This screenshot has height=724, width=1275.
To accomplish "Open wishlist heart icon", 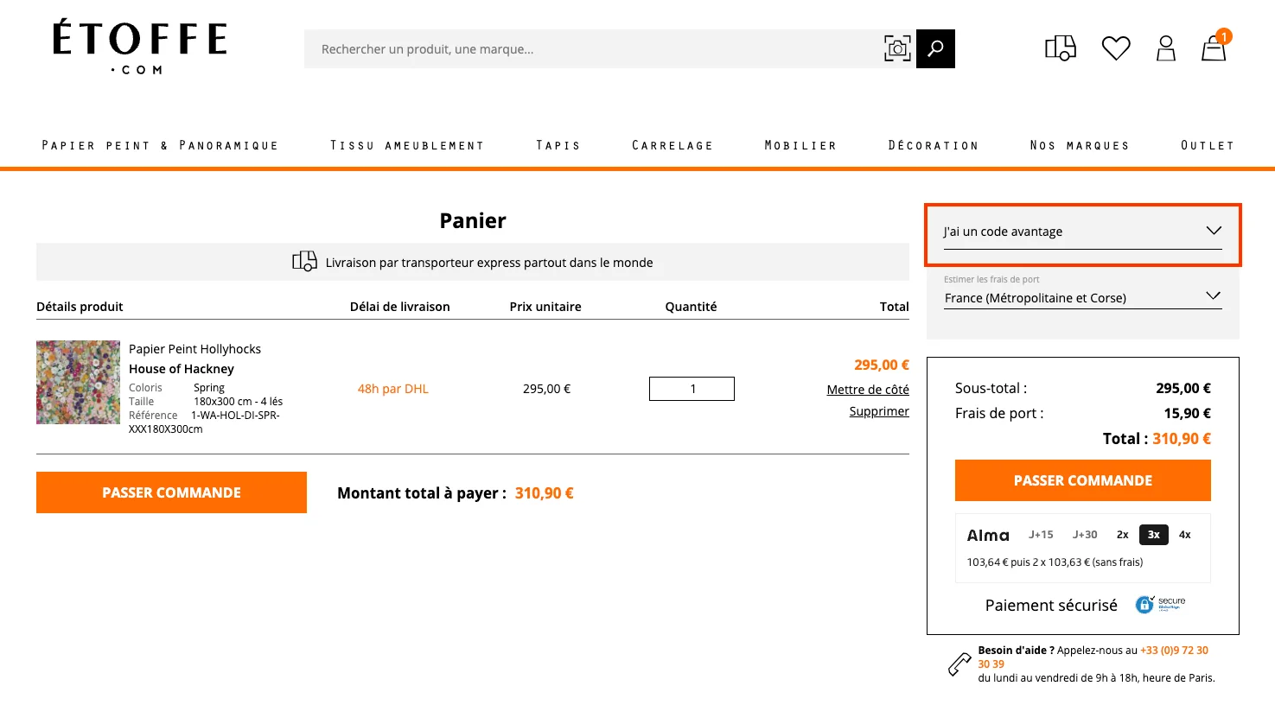I will tap(1116, 48).
